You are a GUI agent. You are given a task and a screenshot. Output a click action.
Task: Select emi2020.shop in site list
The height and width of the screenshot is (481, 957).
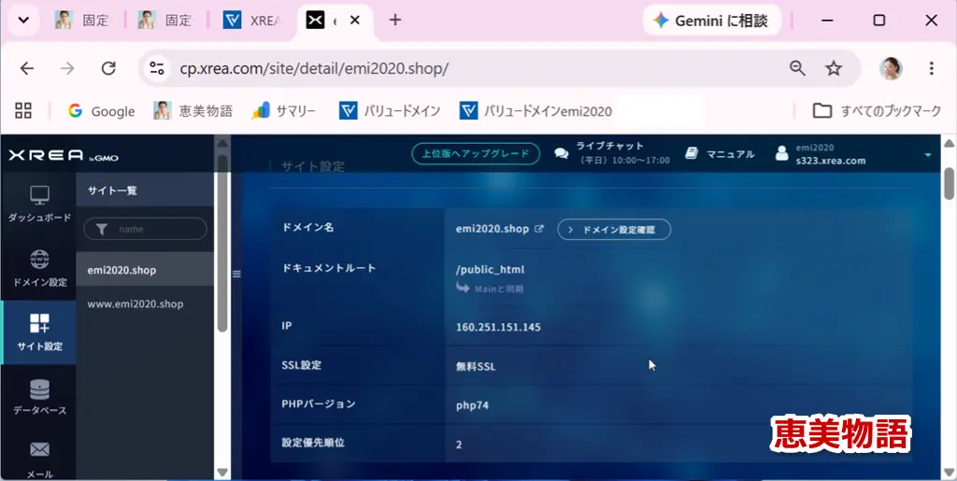pyautogui.click(x=145, y=270)
